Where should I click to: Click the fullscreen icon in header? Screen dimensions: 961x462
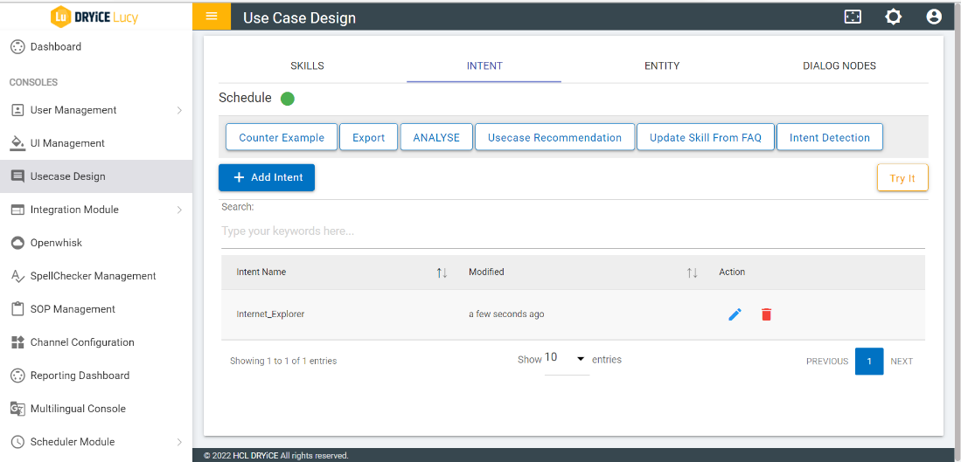click(853, 17)
